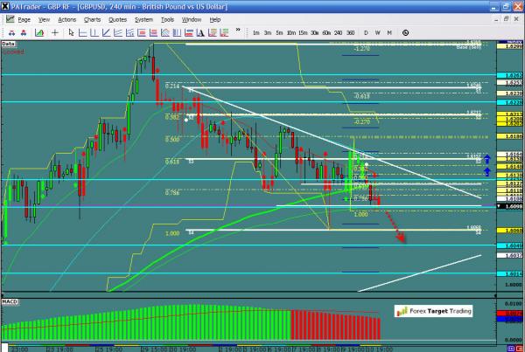Click the 1.6000 price axis label
525x352 pixels.
[514, 285]
